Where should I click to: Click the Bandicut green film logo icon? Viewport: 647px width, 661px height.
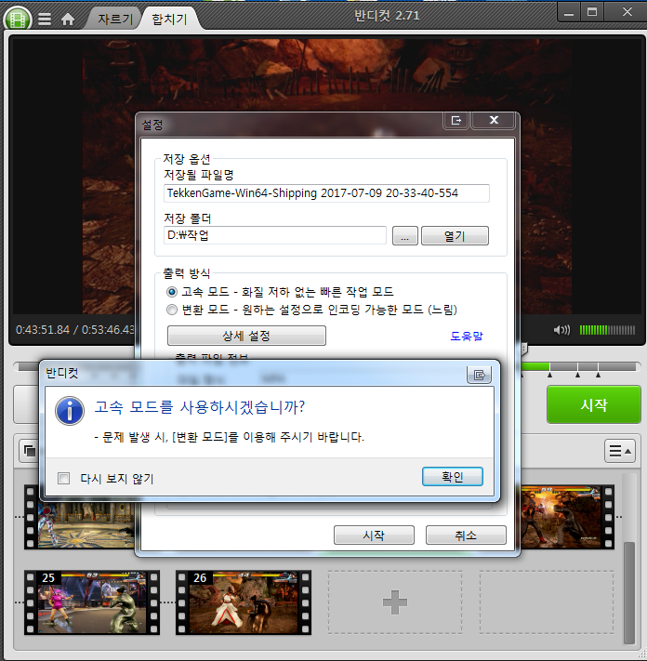[x=18, y=19]
